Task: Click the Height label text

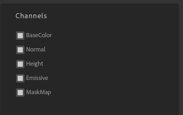Action: coord(34,64)
